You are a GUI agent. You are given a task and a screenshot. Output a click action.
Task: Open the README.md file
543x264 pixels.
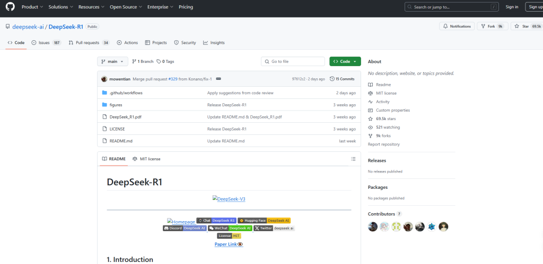coord(121,141)
